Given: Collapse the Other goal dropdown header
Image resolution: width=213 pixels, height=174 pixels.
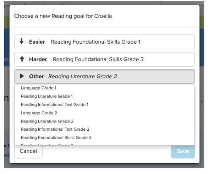Looking at the screenshot, I should (x=104, y=76).
